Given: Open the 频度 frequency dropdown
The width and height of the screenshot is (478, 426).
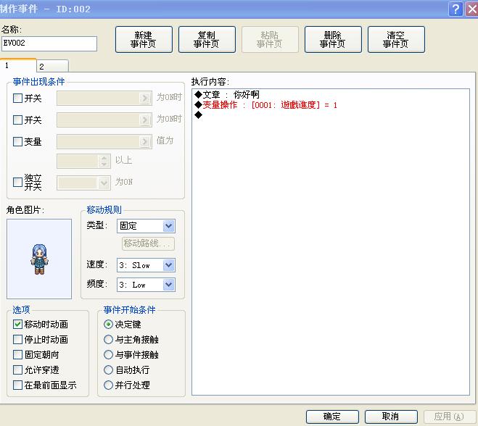Looking at the screenshot, I should click(x=168, y=285).
